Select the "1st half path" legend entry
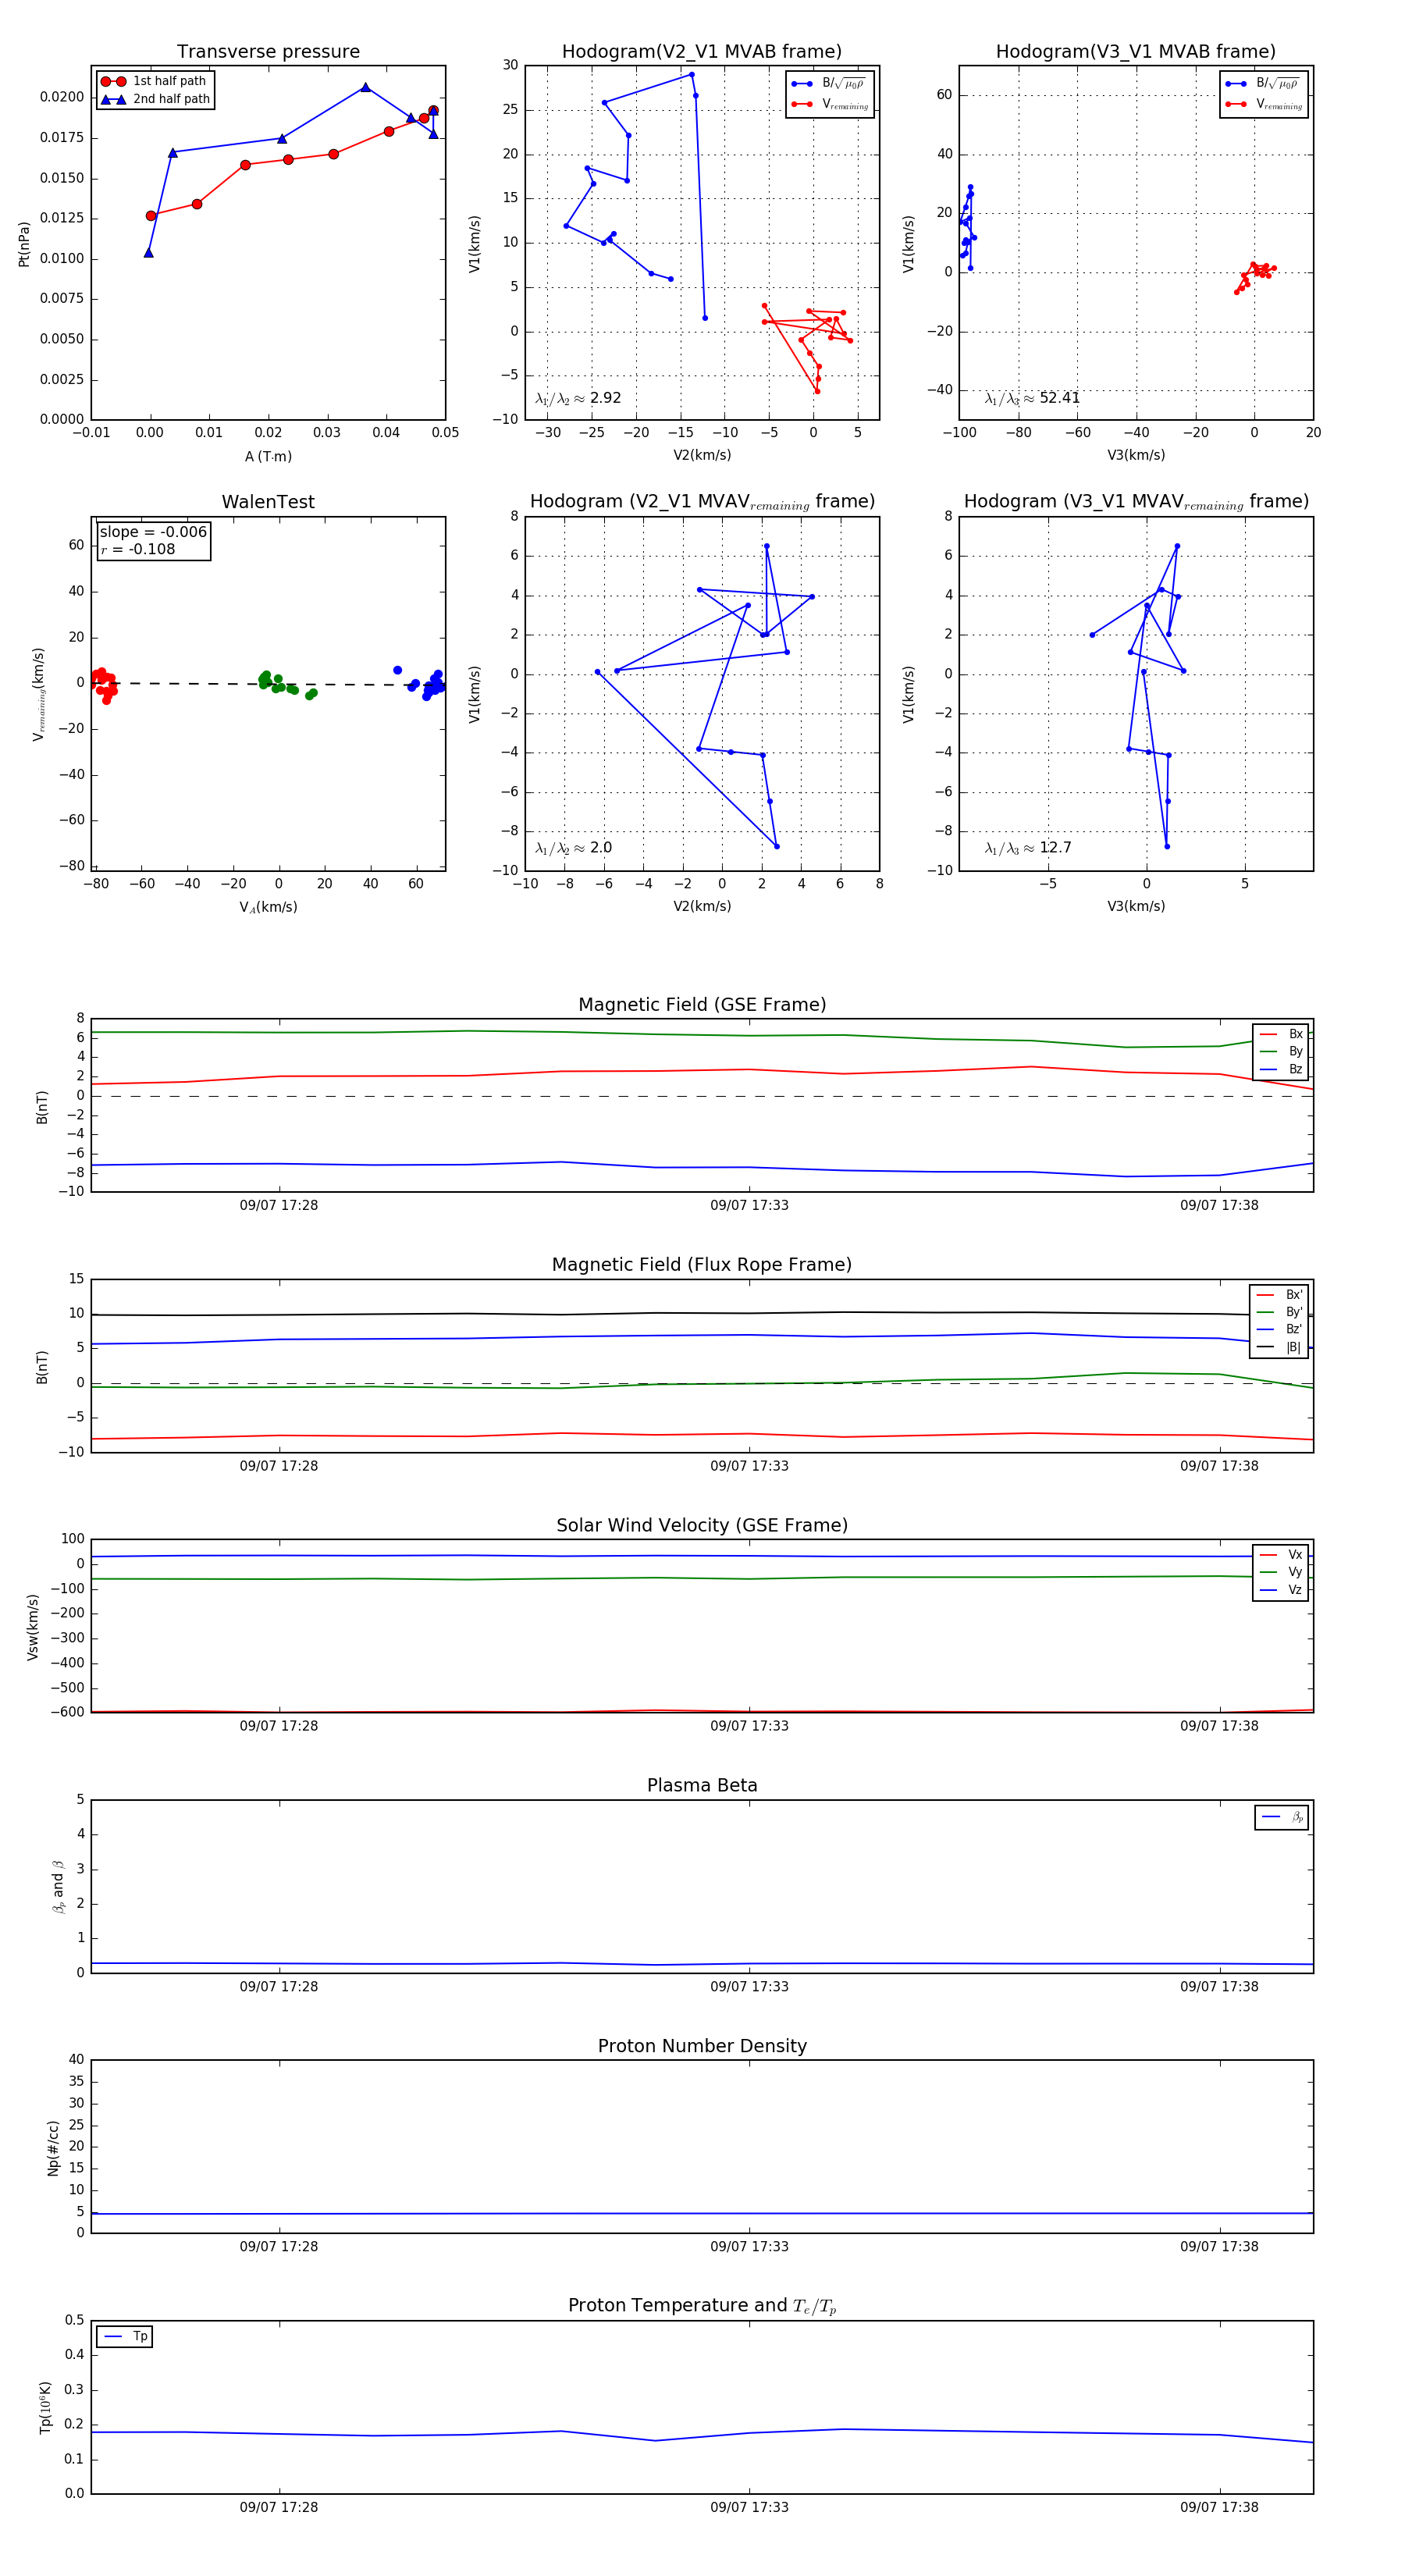 click(x=154, y=81)
